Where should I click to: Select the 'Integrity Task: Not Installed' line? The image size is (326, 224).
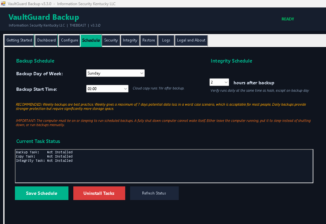pos(44,160)
